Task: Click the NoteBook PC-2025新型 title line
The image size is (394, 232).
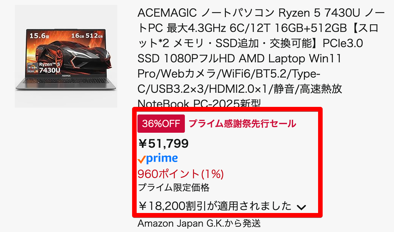Action: click(x=199, y=103)
